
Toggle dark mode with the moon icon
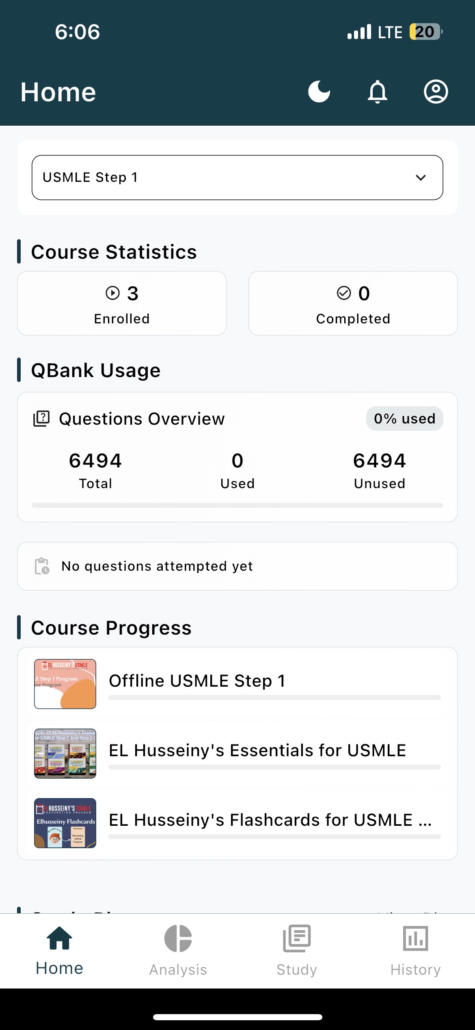[319, 92]
